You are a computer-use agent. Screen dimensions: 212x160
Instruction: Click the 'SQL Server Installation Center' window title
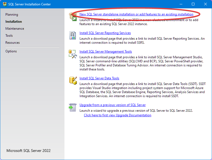29,4
